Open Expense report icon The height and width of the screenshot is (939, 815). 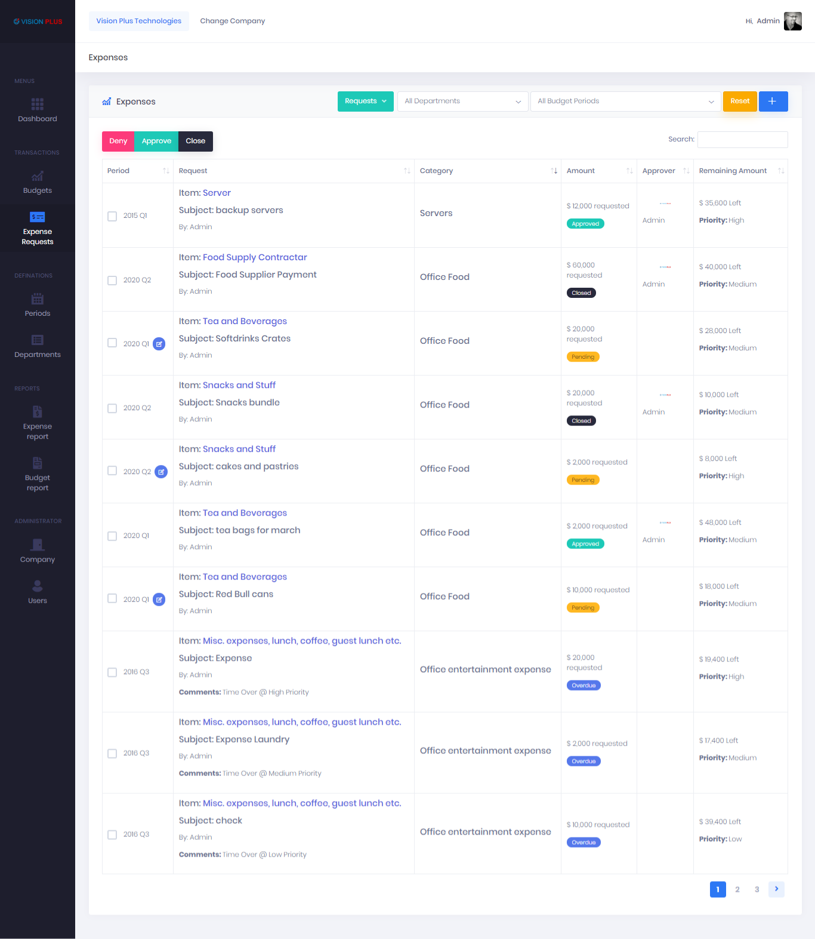pyautogui.click(x=37, y=412)
